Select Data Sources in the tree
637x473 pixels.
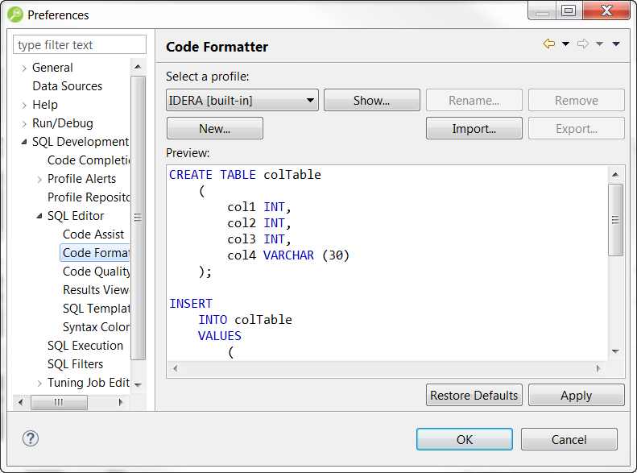click(x=67, y=86)
